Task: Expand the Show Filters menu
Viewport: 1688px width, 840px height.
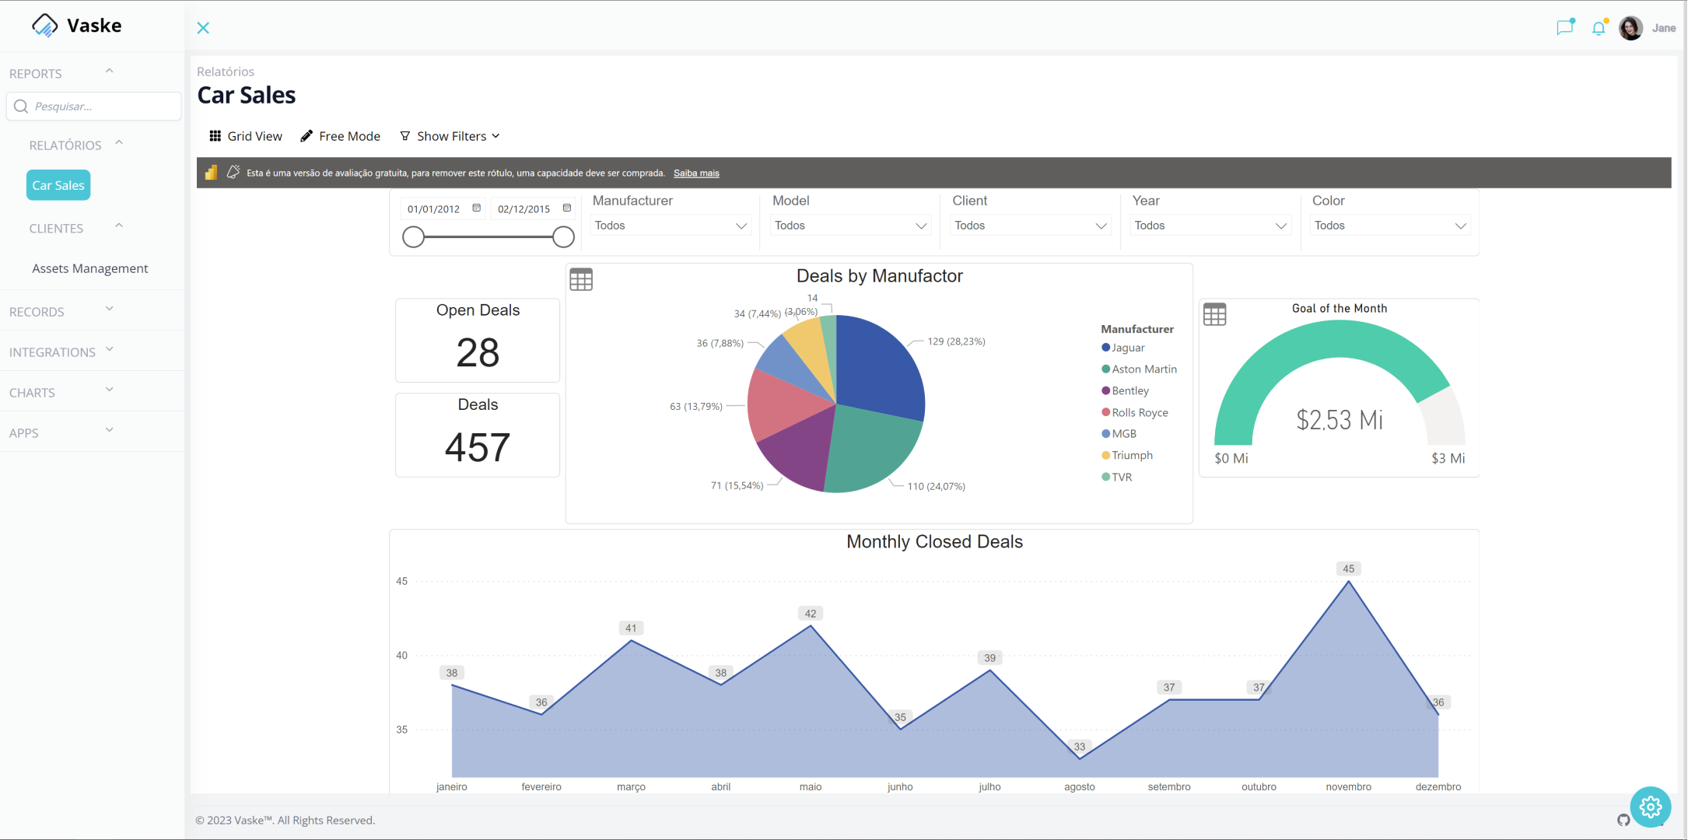Action: tap(450, 136)
